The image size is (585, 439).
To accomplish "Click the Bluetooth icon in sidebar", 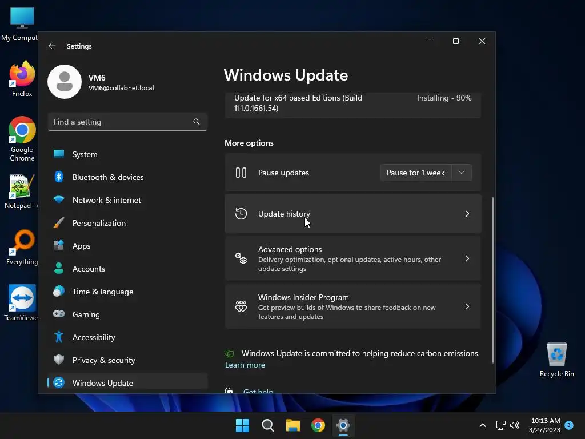I will click(x=59, y=177).
